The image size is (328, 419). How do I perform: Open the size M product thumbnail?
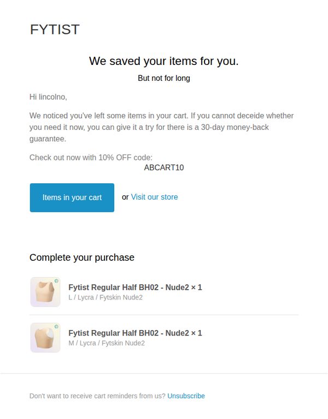point(45,338)
